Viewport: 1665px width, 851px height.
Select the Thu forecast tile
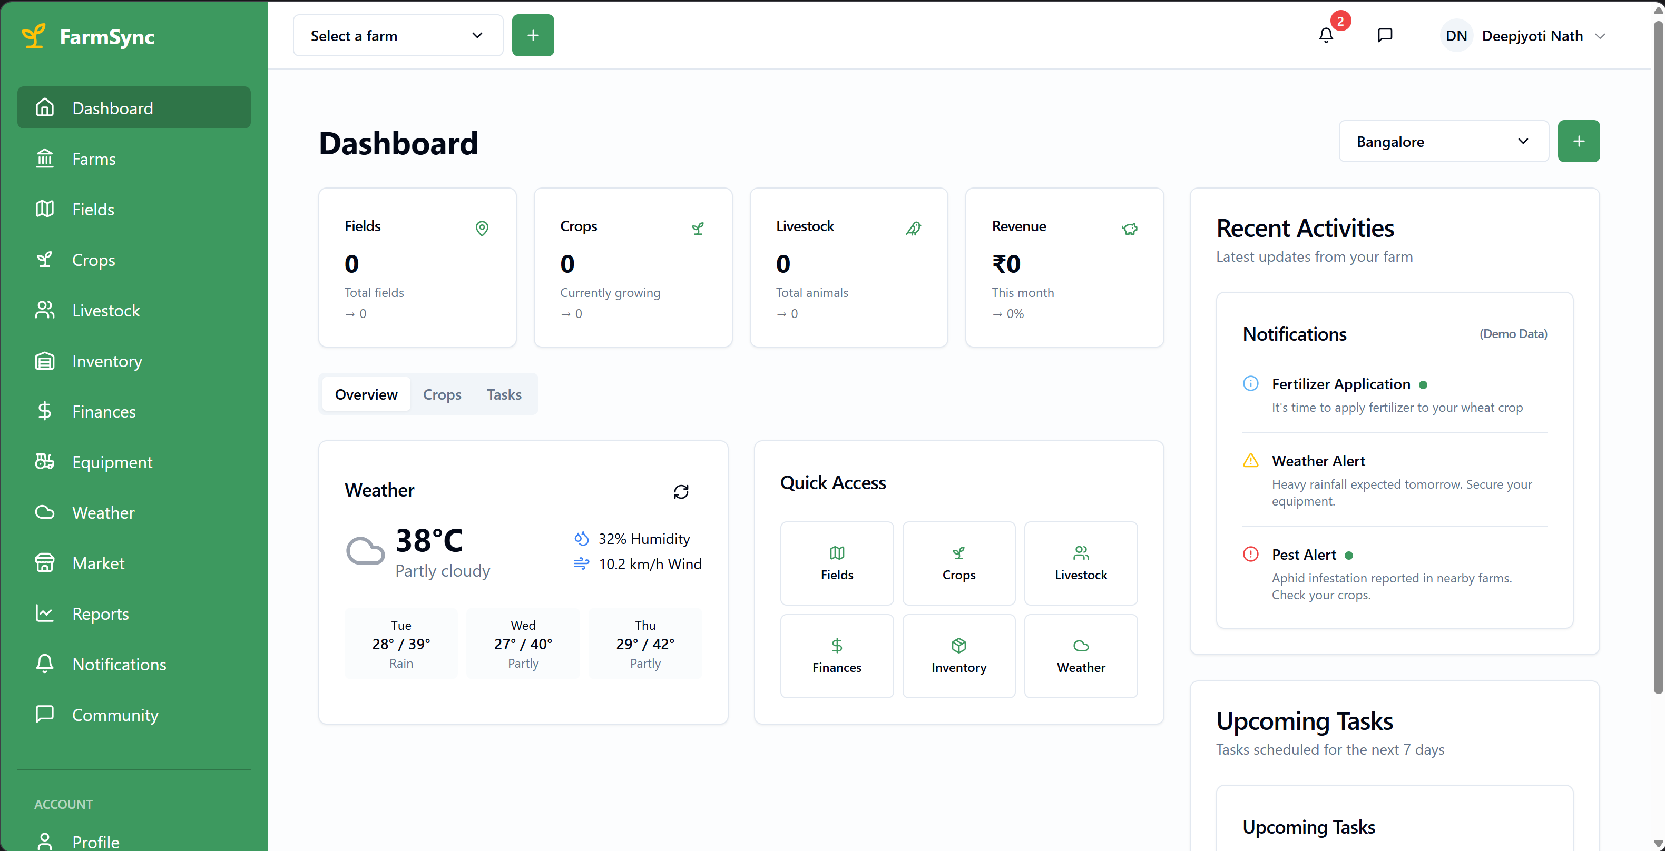[x=645, y=644]
